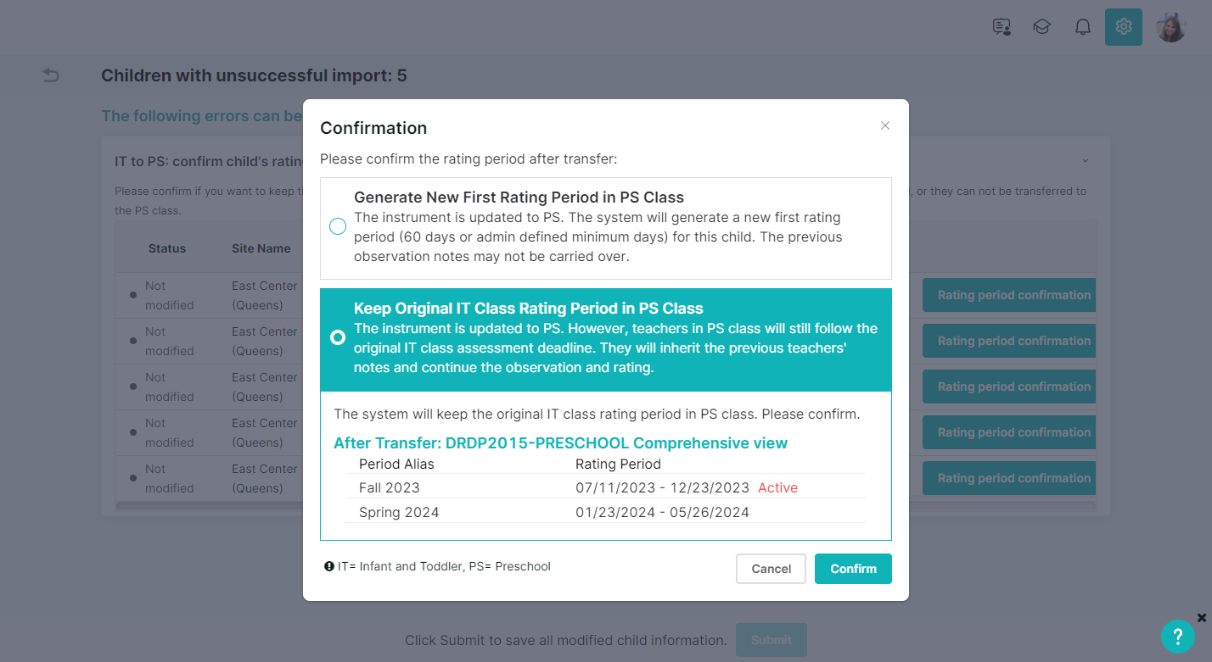Select Generate New First Rating Period radio
This screenshot has width=1212, height=662.
click(338, 226)
